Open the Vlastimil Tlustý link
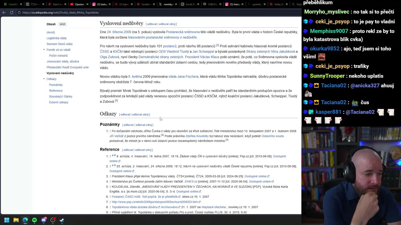Screen dimensions: 401x225 pyautogui.click(x=178, y=52)
